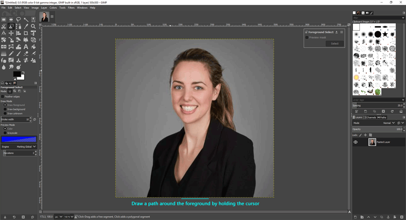The image size is (406, 220).
Task: Select Replace current selection mode
Action: (10, 91)
